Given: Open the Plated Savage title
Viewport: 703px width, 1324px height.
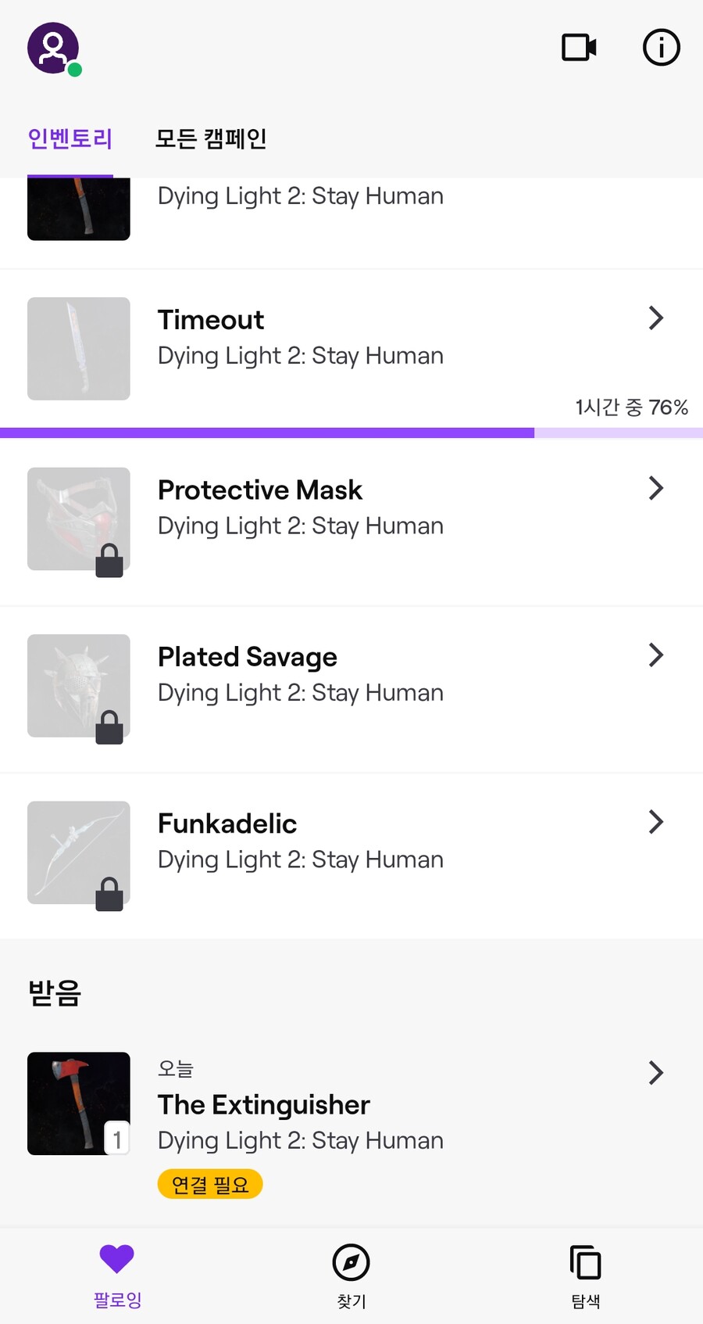Looking at the screenshot, I should pyautogui.click(x=248, y=657).
